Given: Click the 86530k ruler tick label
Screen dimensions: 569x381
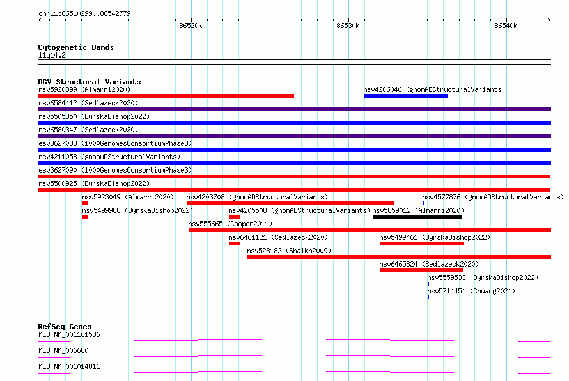Looking at the screenshot, I should click(x=348, y=26).
